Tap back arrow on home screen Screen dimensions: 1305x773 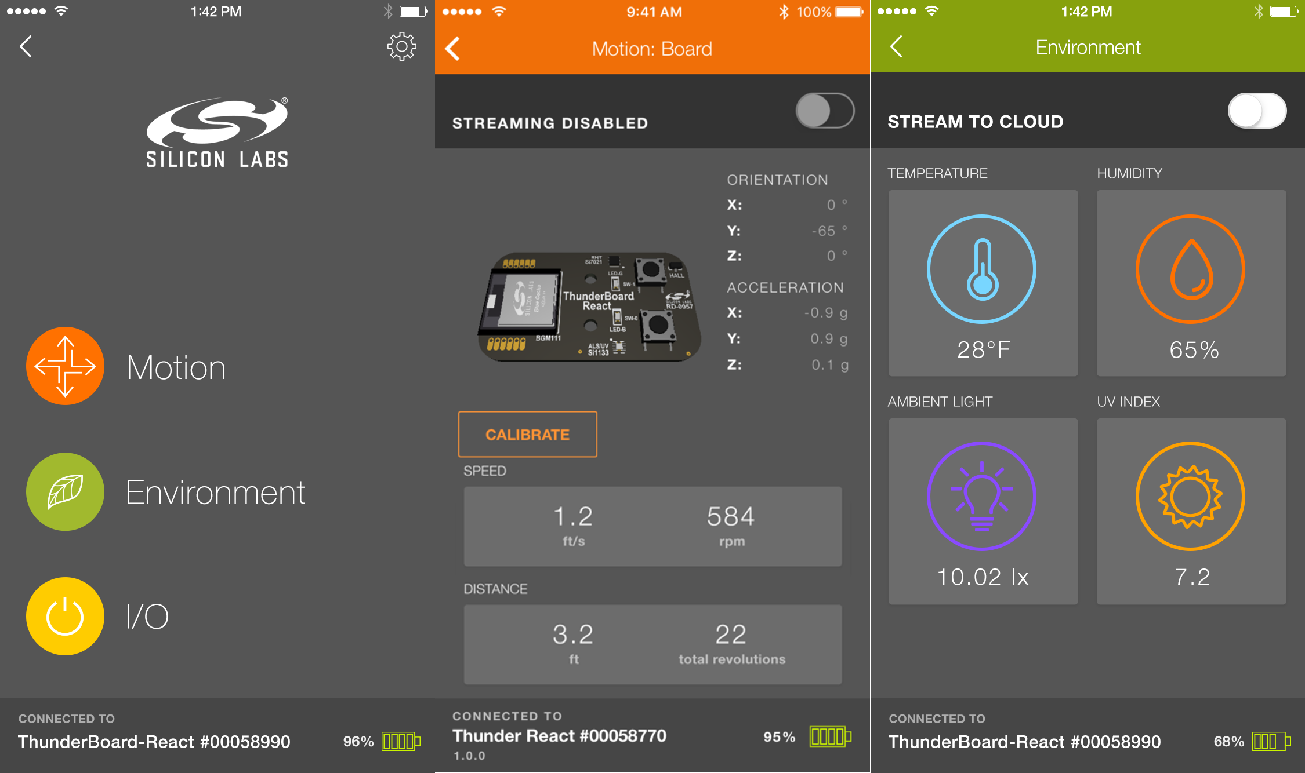tap(26, 46)
